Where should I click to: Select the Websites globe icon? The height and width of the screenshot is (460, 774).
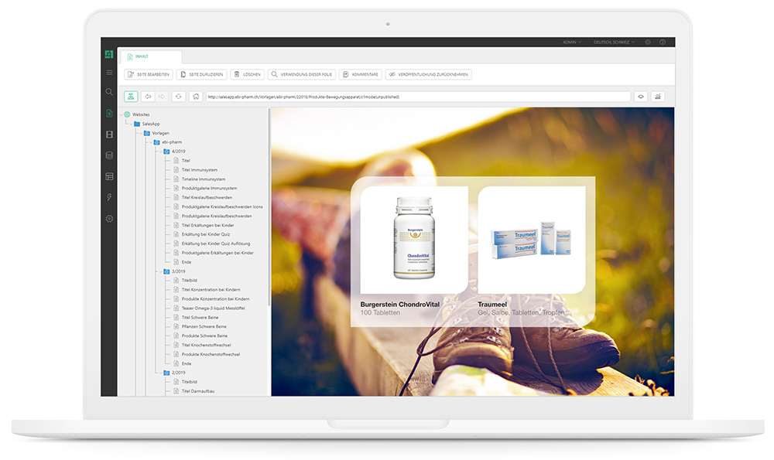128,114
